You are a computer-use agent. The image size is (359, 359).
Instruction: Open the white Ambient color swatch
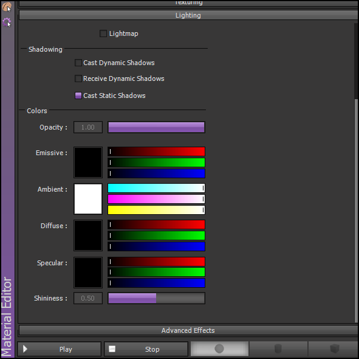coord(88,199)
